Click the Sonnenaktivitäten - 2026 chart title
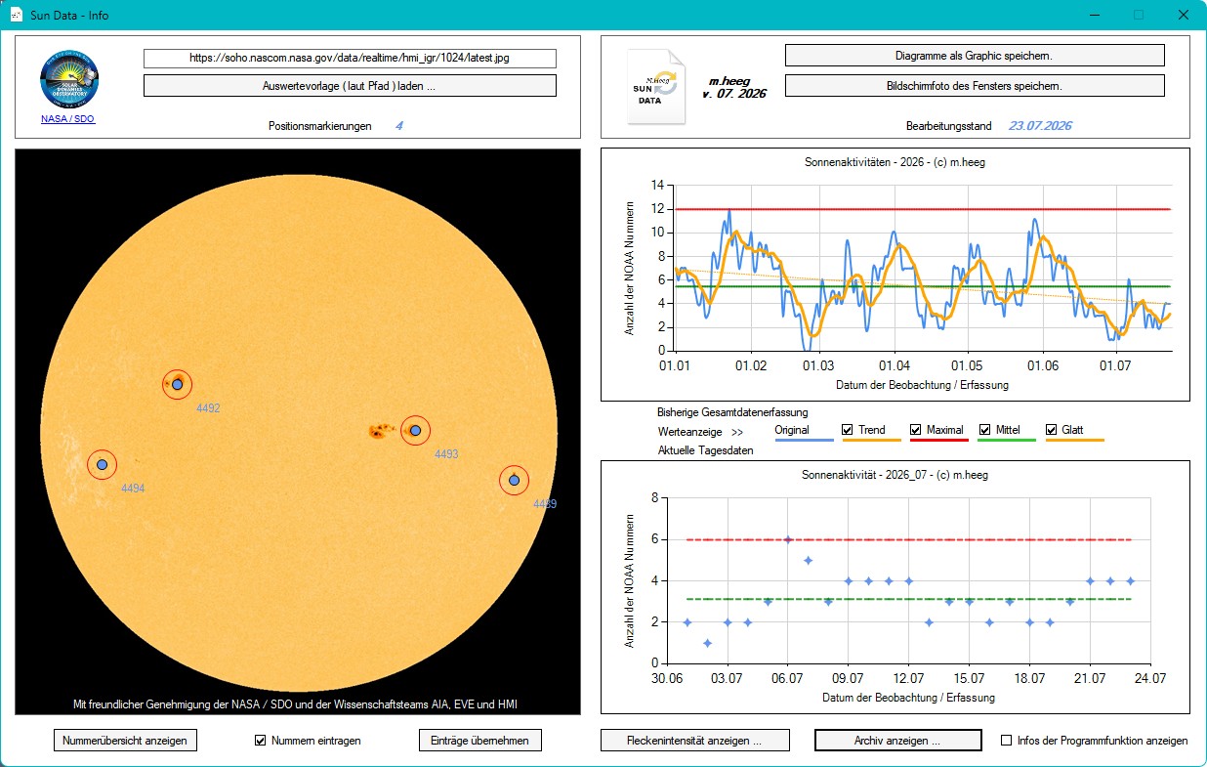This screenshot has height=767, width=1207. click(x=895, y=161)
